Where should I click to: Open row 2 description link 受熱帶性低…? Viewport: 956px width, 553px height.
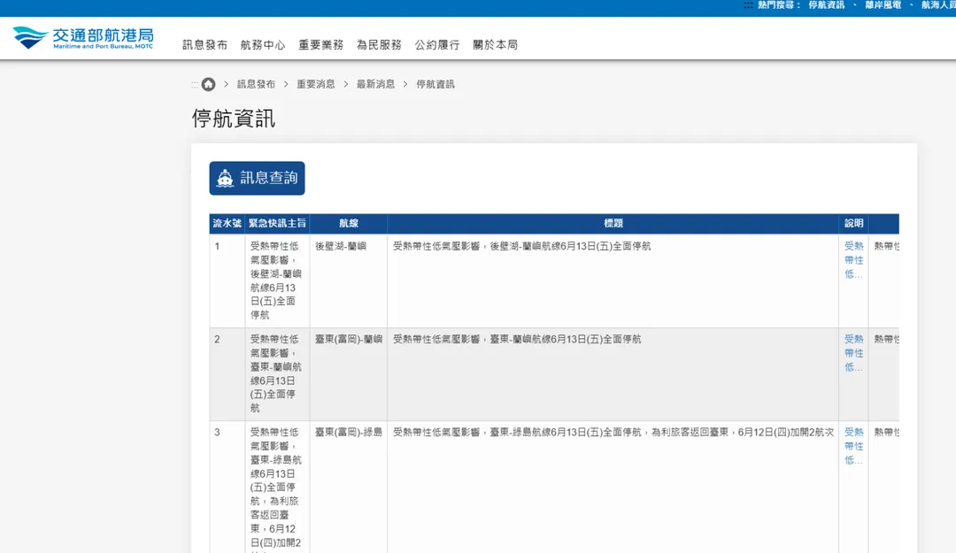tap(853, 353)
